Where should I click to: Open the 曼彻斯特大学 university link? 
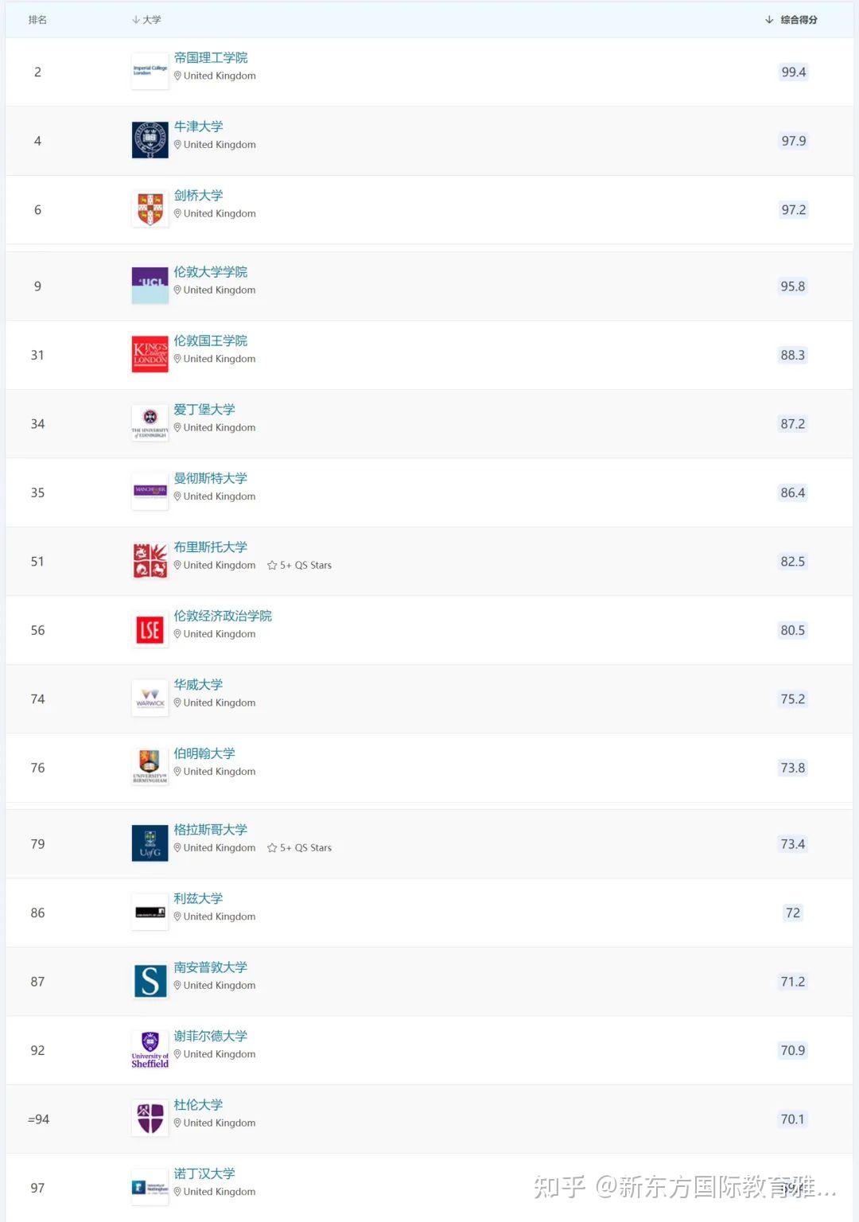(211, 478)
